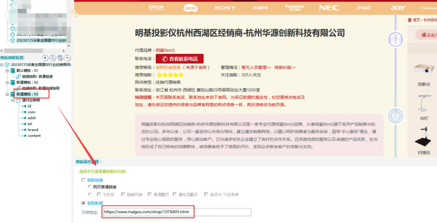This screenshot has height=223, width=437.
Task: Click the cube icon of root task node
Action: [x=7, y=65]
